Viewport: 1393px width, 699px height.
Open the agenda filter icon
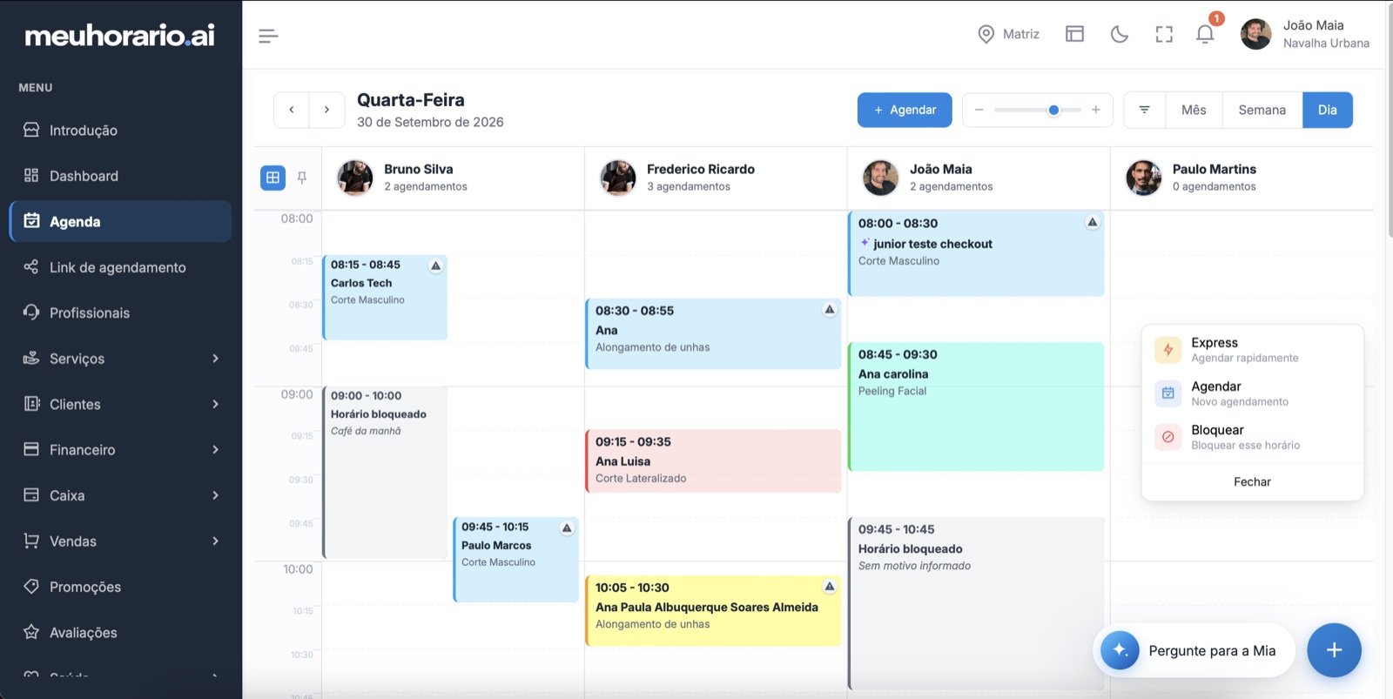pos(1145,110)
